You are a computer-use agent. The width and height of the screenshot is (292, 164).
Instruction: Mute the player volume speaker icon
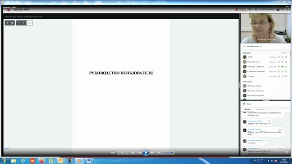tap(159, 152)
